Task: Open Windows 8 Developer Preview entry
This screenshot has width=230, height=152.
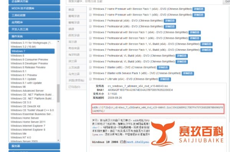Action: pyautogui.click(x=29, y=63)
